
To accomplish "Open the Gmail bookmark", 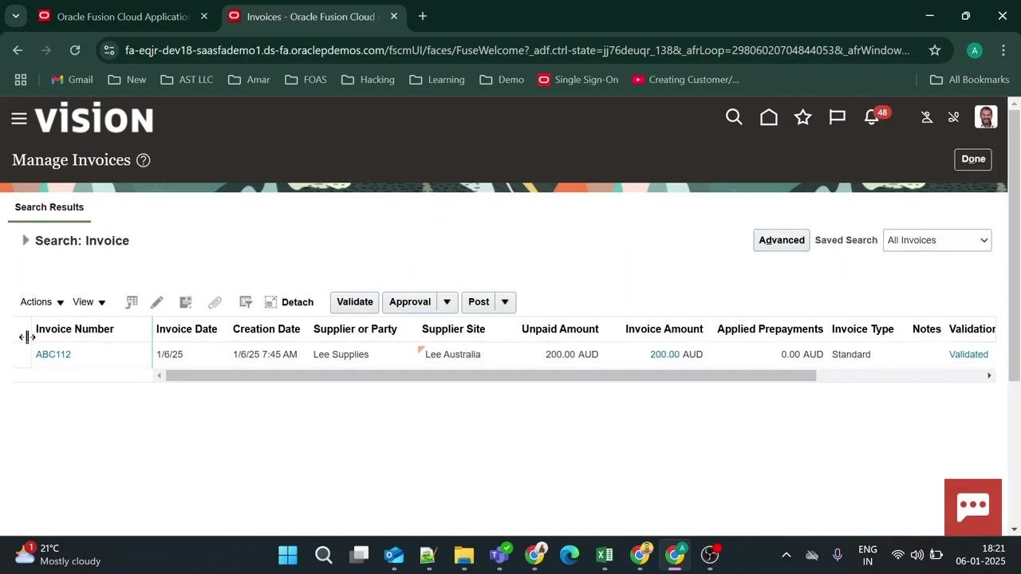I will tap(72, 80).
